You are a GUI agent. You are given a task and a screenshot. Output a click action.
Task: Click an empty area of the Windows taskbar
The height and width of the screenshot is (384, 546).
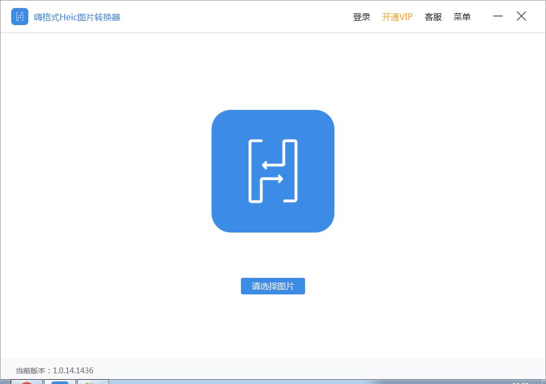click(321, 382)
